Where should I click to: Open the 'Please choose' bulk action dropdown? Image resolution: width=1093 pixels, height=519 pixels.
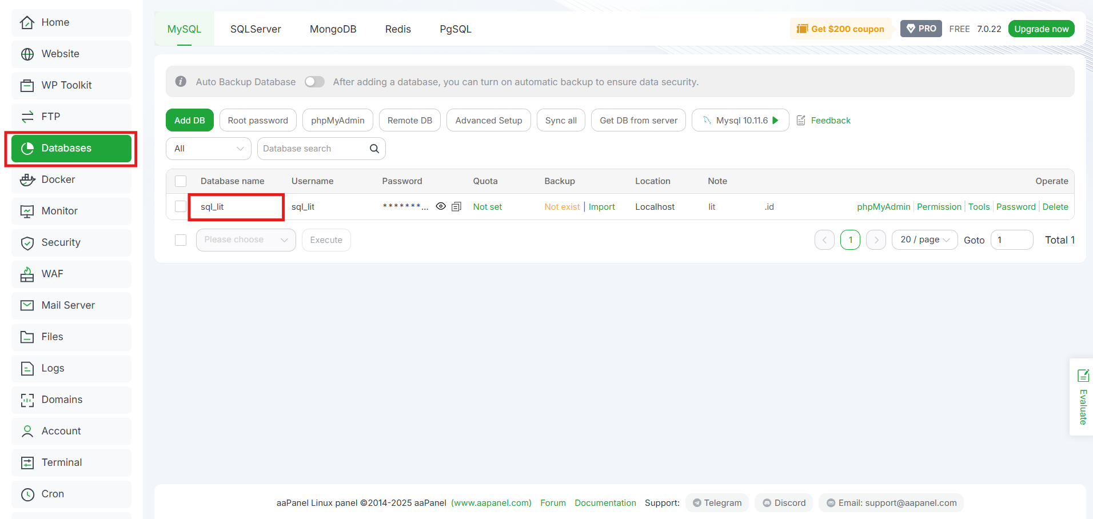pyautogui.click(x=245, y=239)
